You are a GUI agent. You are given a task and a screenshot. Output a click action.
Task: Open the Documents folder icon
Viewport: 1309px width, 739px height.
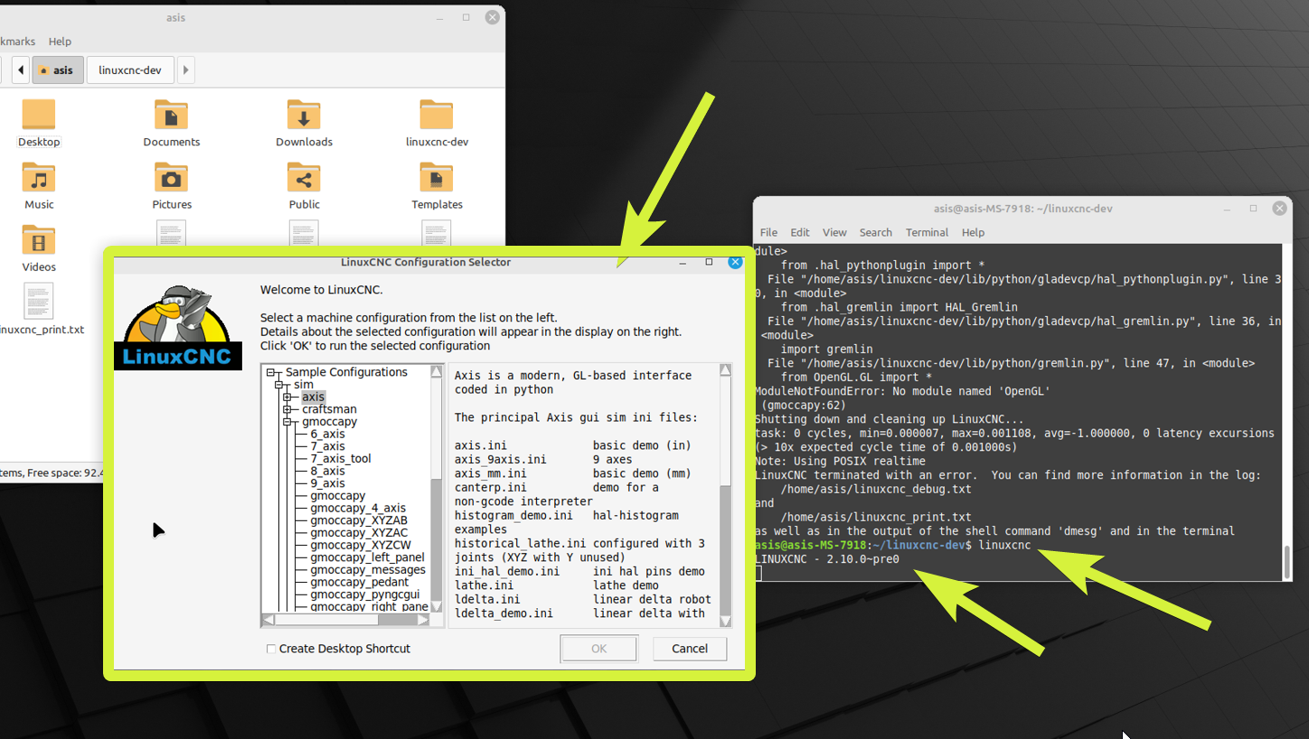tap(171, 116)
